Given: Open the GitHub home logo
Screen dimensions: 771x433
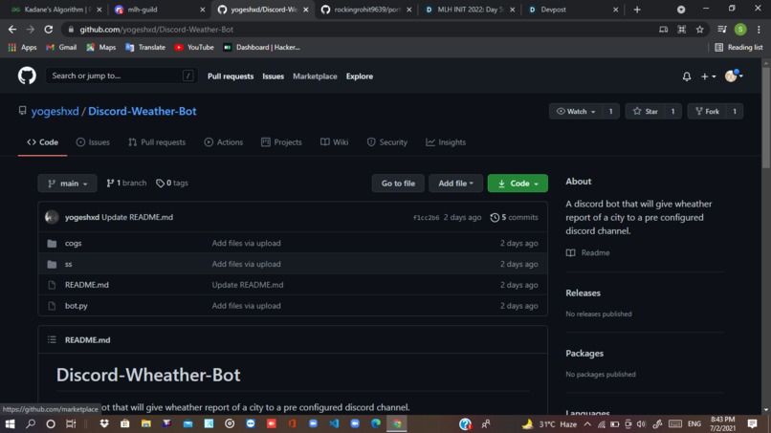Looking at the screenshot, I should (x=27, y=76).
